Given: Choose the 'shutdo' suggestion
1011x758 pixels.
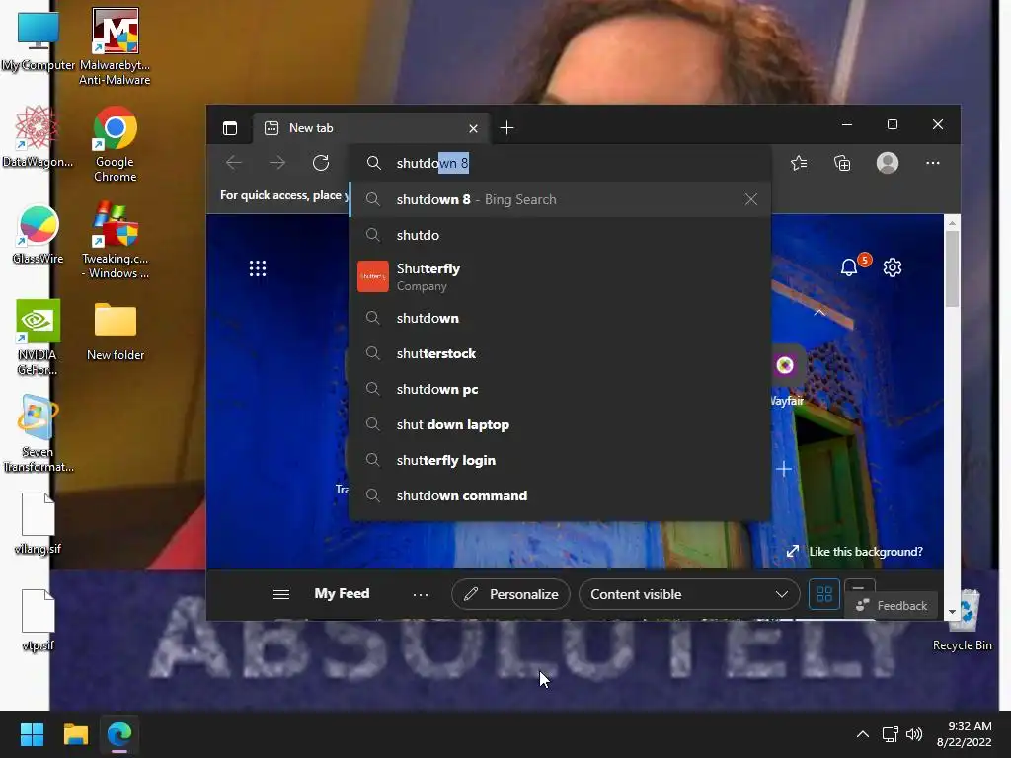Looking at the screenshot, I should tap(560, 235).
